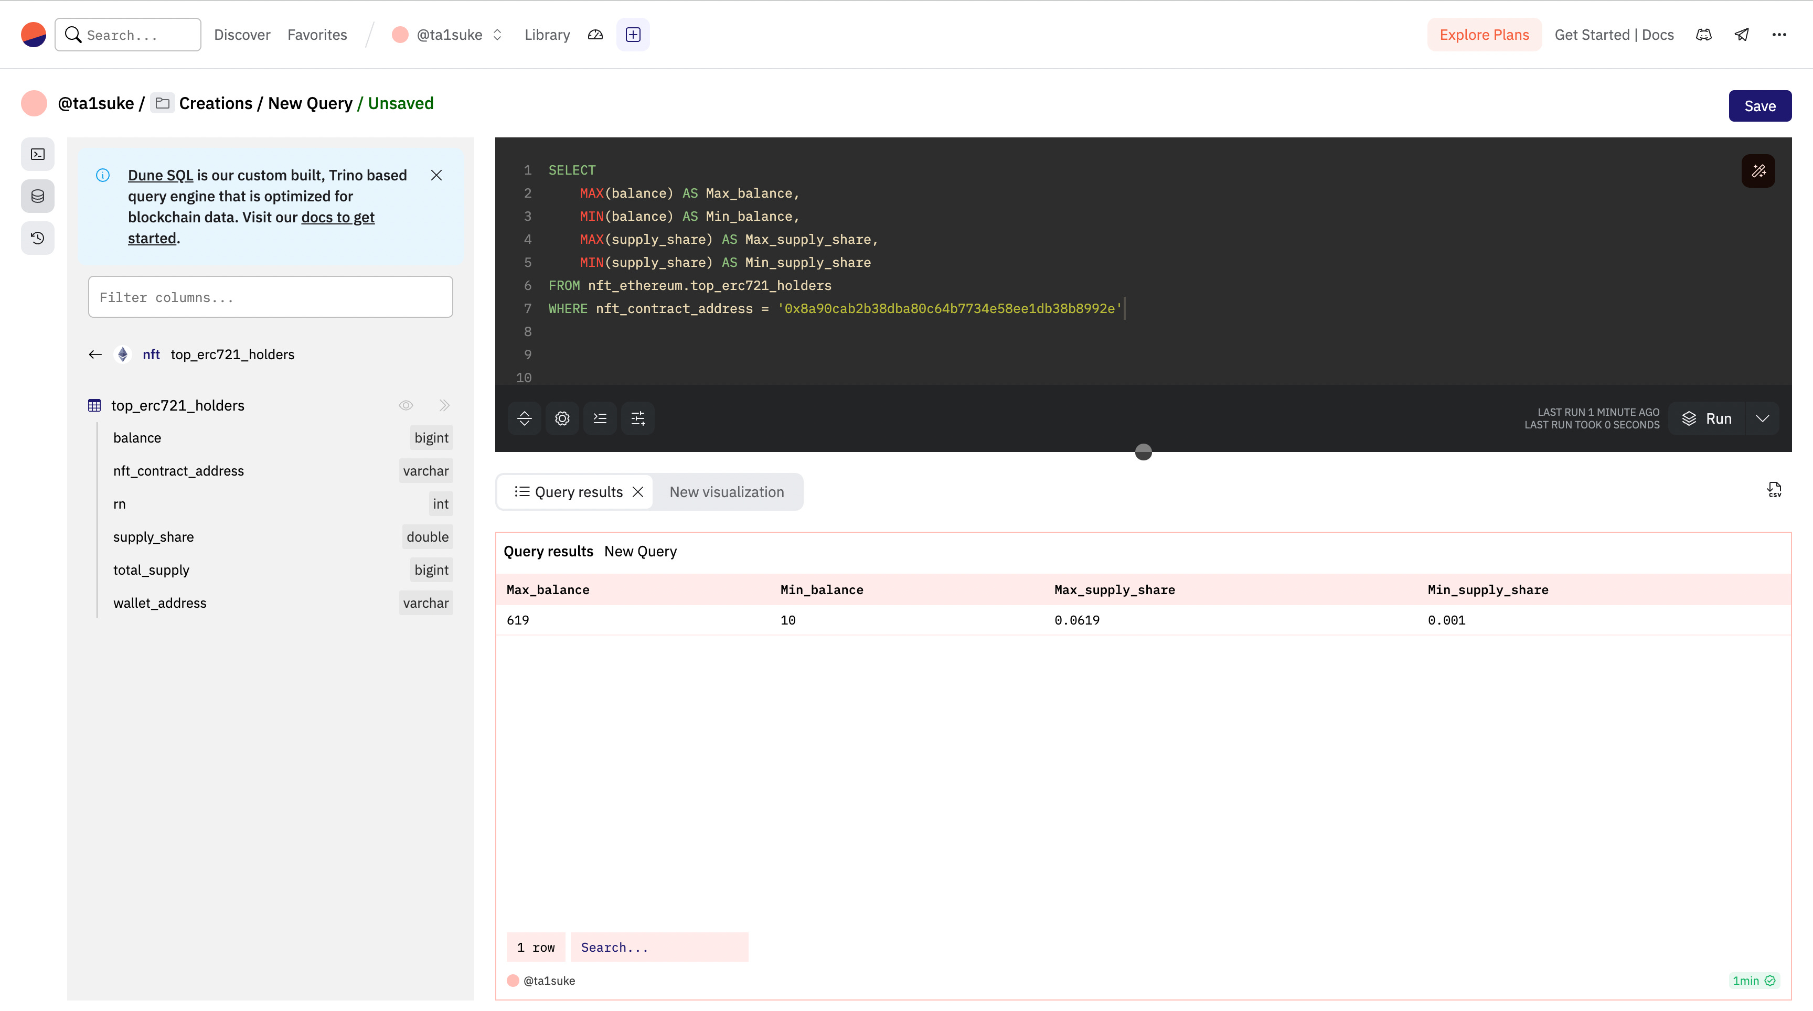Open the three-dots more menu
Screen dimensions: 1813x1011
[1779, 35]
